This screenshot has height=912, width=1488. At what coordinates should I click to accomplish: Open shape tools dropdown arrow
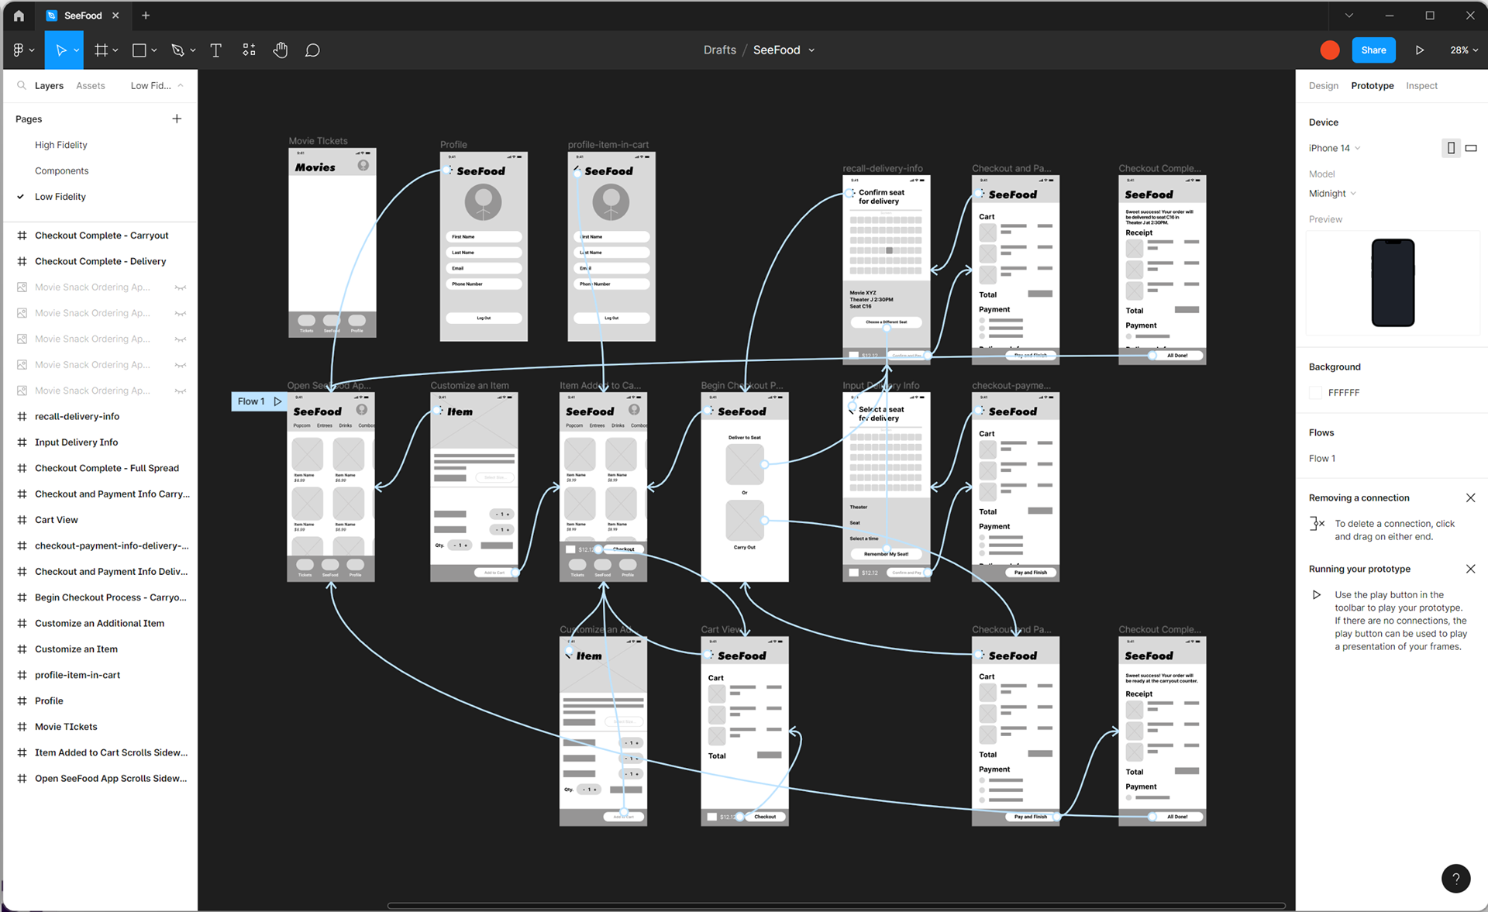tap(154, 50)
